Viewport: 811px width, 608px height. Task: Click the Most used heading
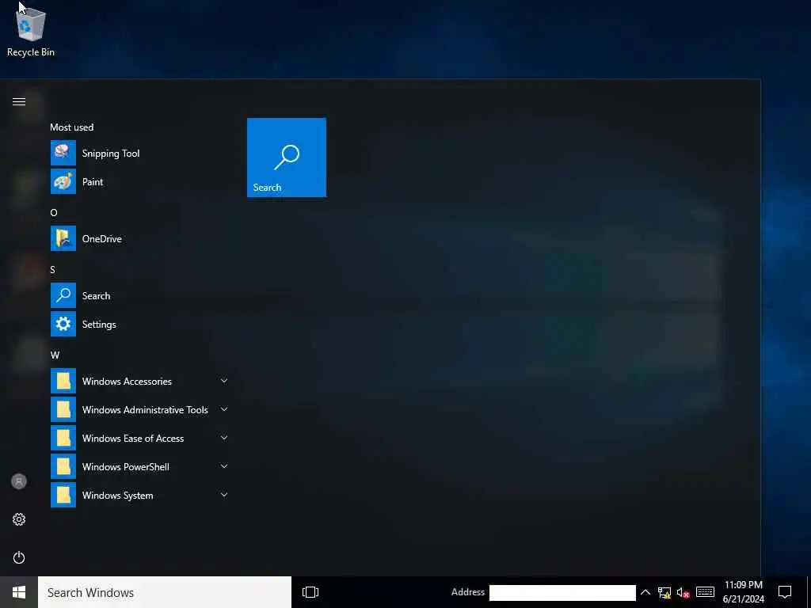(72, 127)
